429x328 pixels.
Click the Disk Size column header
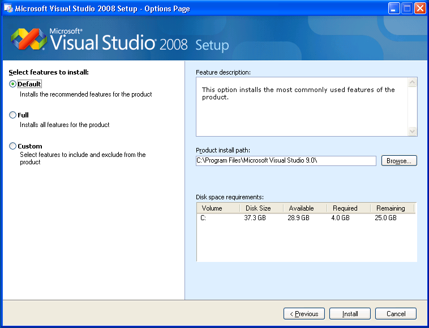pos(258,208)
